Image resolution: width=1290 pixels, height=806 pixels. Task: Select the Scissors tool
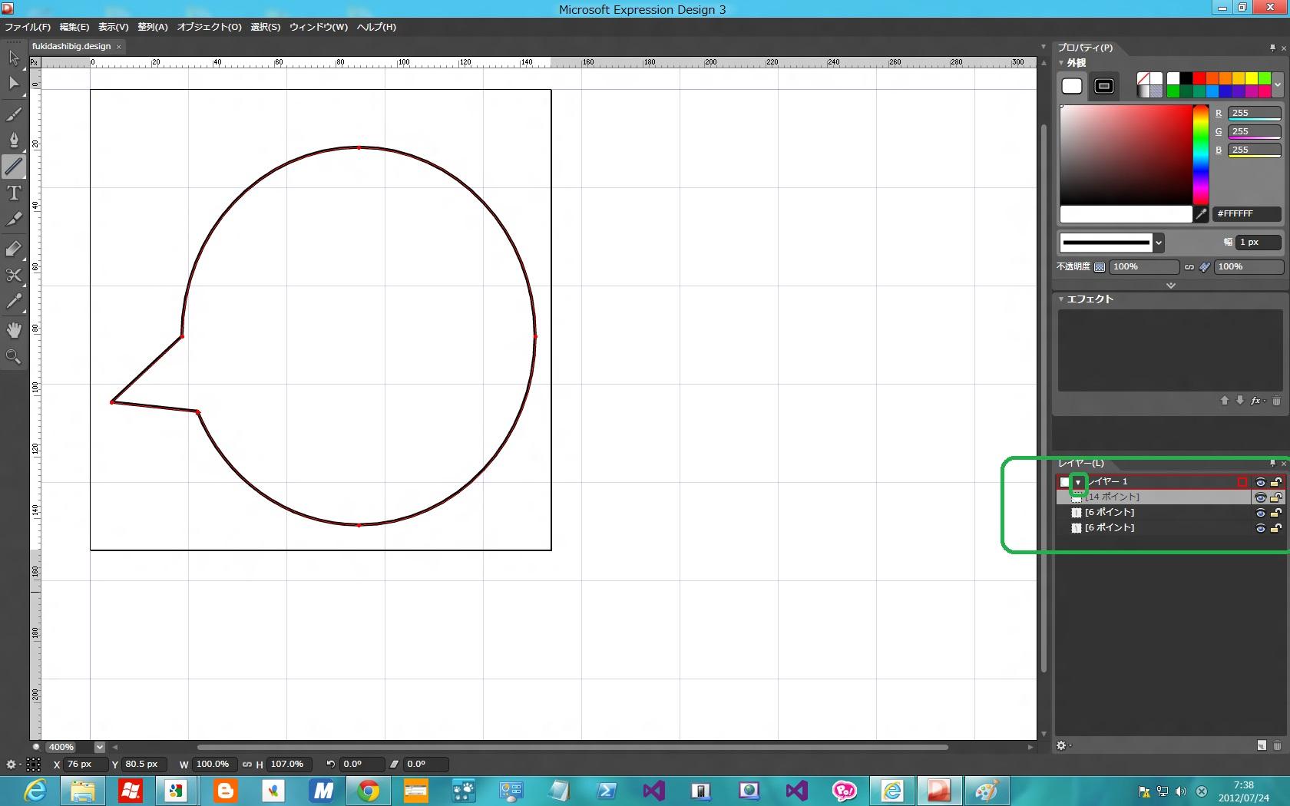pyautogui.click(x=14, y=275)
